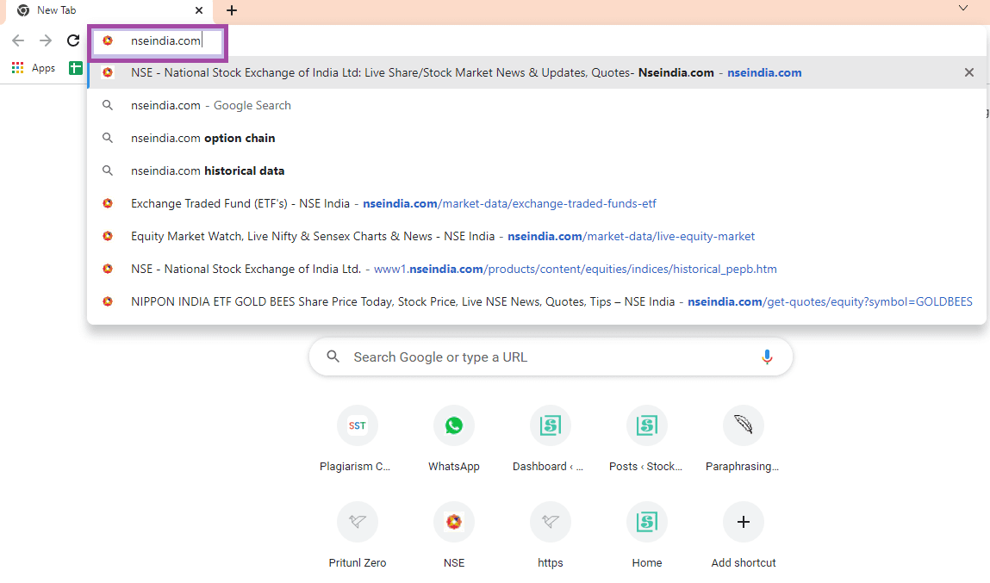The width and height of the screenshot is (990, 583).
Task: Expand the tab search chevron at top right
Action: click(x=962, y=9)
